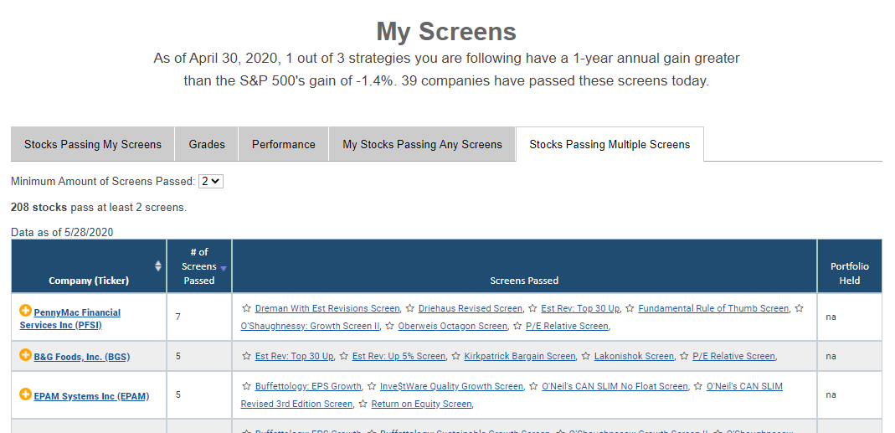The height and width of the screenshot is (433, 895).
Task: Star the Inve$tWare Quality Growth Screen
Action: coord(372,386)
